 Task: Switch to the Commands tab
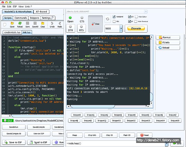coord(21,18)
